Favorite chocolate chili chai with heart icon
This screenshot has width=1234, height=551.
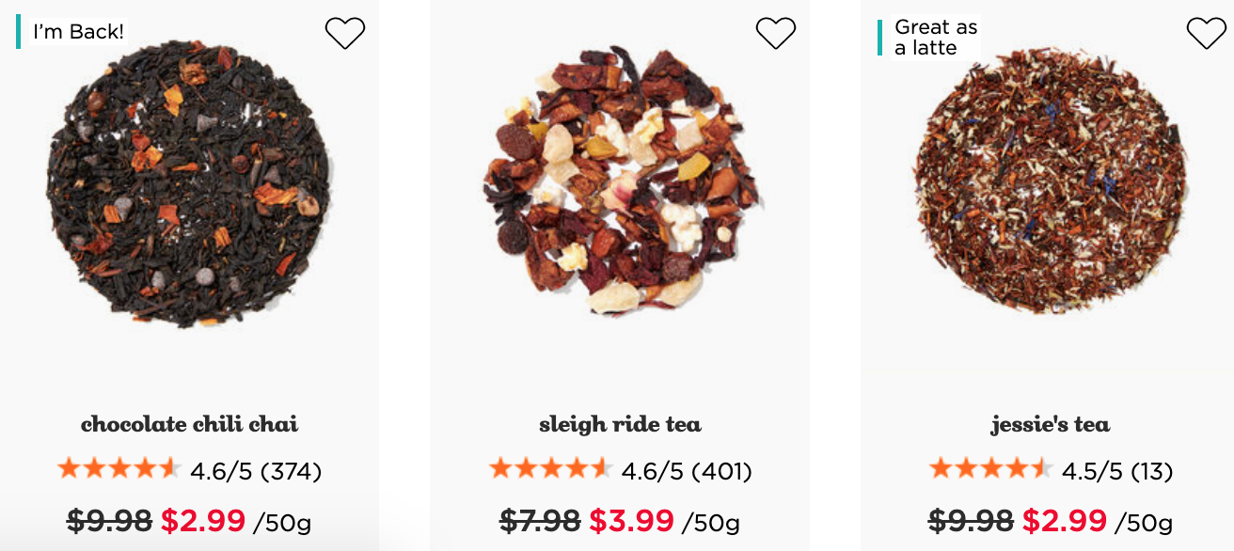pos(345,33)
